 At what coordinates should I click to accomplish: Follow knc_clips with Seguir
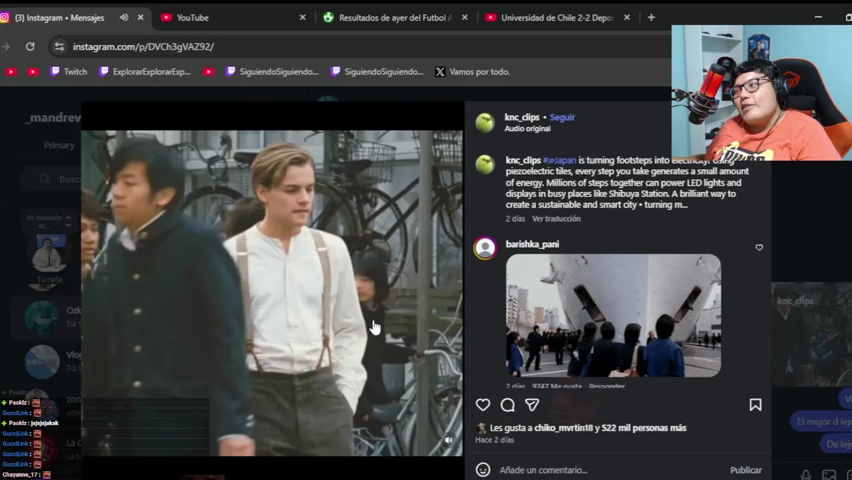tap(562, 117)
